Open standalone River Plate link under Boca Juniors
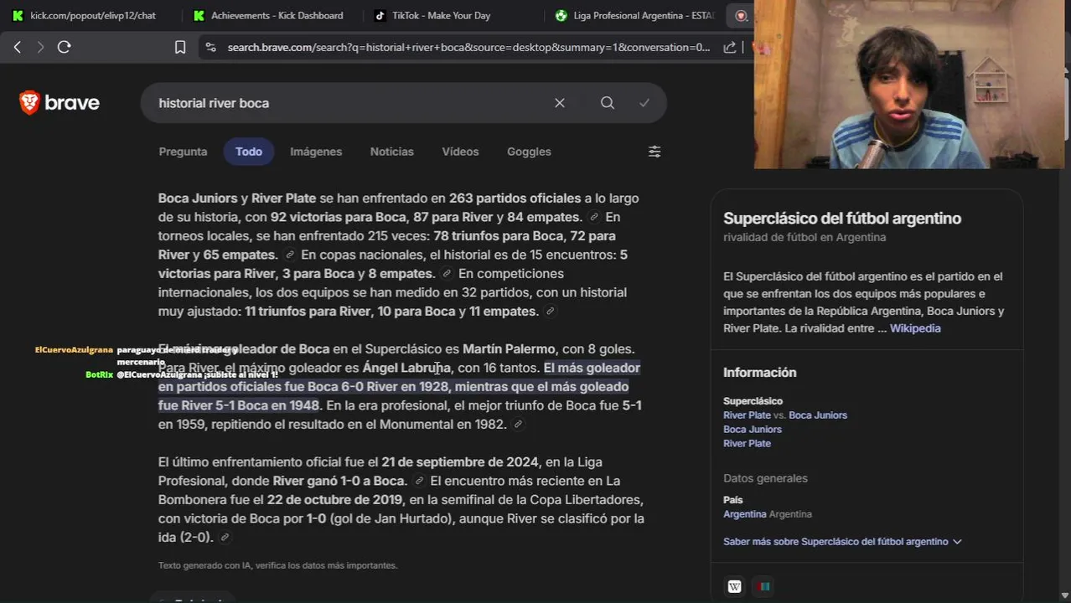This screenshot has width=1071, height=603. coord(747,444)
